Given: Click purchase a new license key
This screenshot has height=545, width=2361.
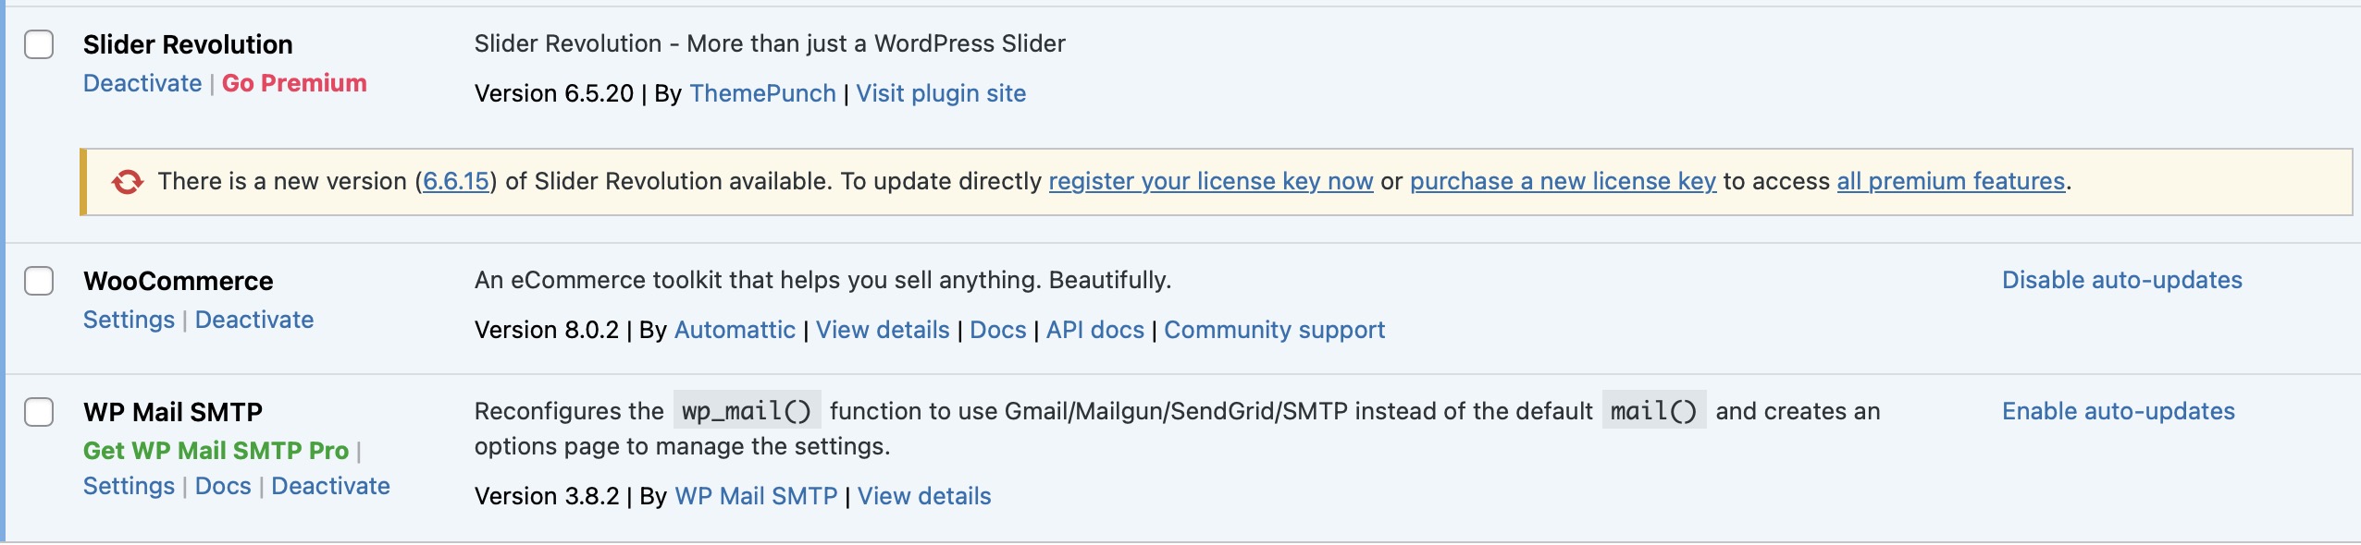Looking at the screenshot, I should point(1563,181).
